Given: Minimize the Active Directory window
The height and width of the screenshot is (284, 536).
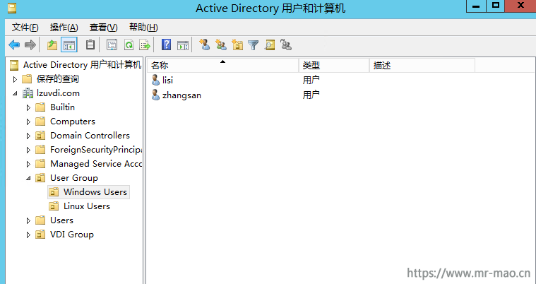Looking at the screenshot, I should point(476,6).
